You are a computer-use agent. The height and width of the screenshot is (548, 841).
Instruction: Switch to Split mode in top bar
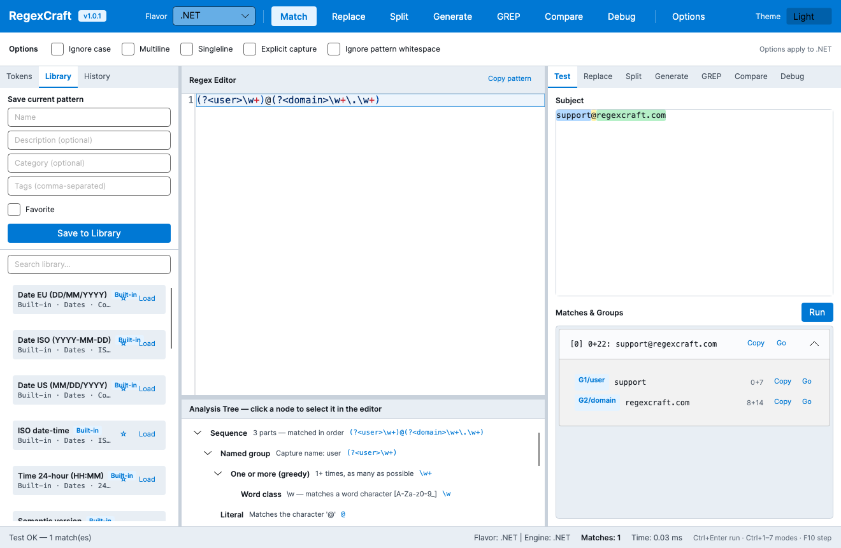(399, 17)
